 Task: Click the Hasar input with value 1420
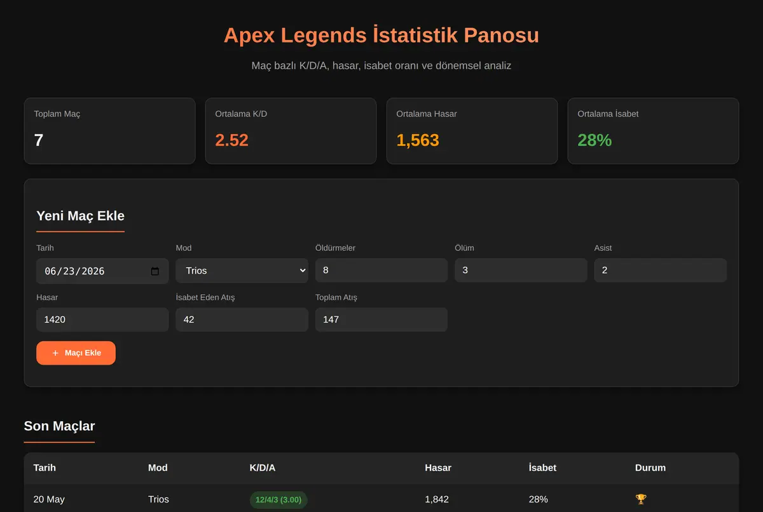[x=102, y=320]
